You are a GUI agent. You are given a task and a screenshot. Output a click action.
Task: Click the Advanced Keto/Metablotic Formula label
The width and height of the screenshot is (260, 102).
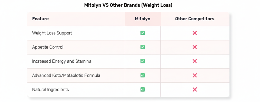pyautogui.click(x=66, y=75)
